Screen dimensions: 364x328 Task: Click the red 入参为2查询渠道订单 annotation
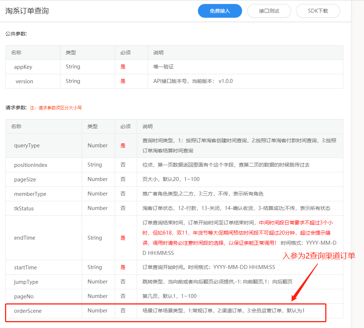318,256
